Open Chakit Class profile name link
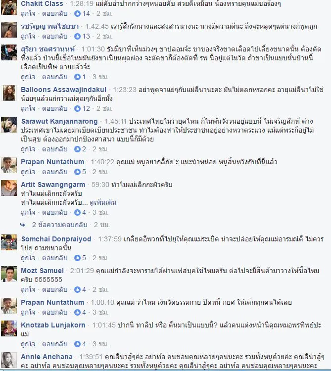The width and height of the screenshot is (331, 371). [42, 3]
